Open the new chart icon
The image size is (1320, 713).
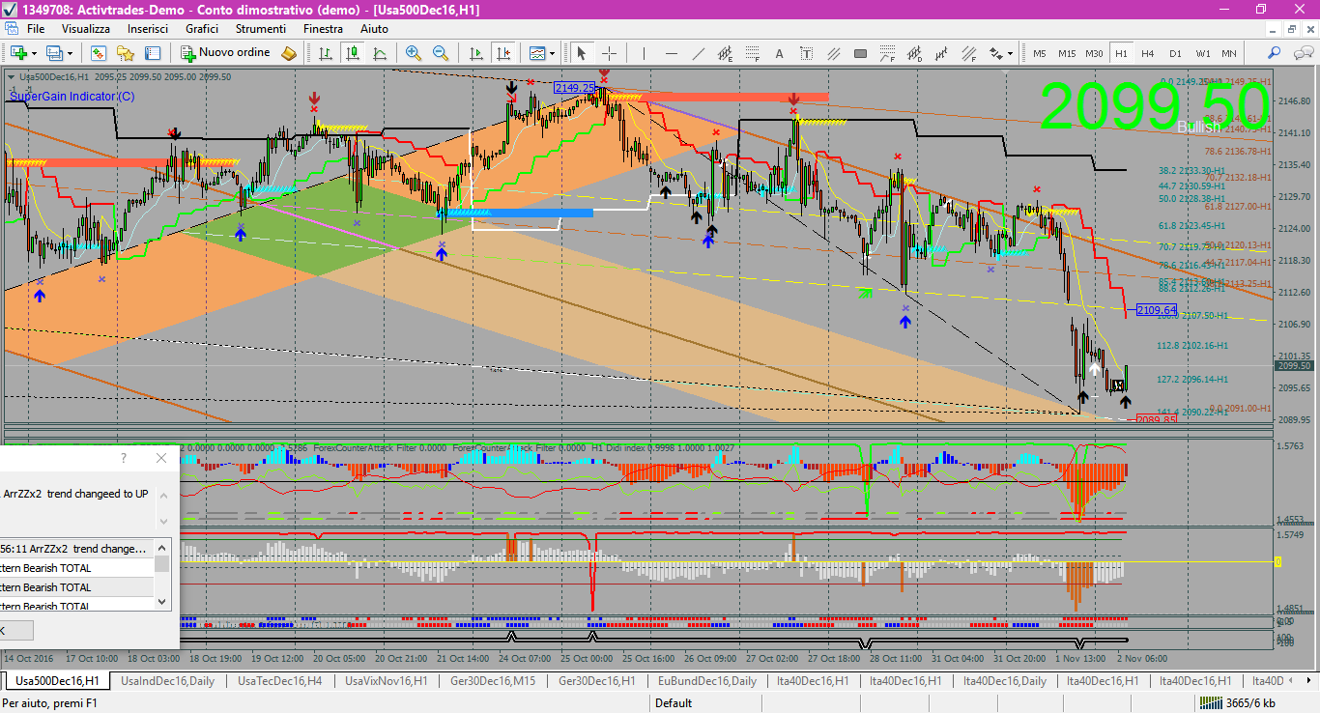click(18, 53)
